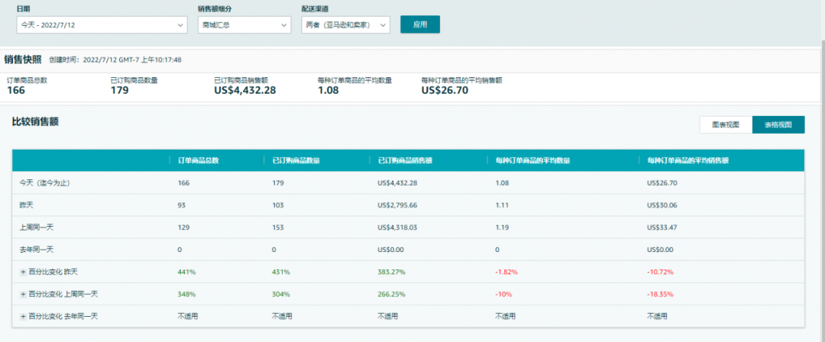Click the US$4,432.28 value in the sales snapshot
825x342 pixels.
(244, 90)
